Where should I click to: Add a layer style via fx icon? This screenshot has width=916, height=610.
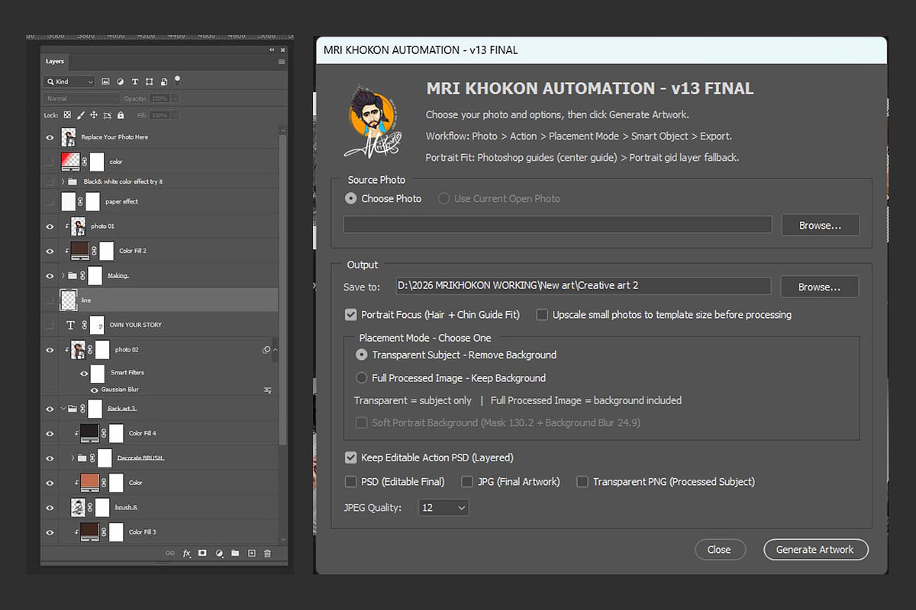[187, 554]
